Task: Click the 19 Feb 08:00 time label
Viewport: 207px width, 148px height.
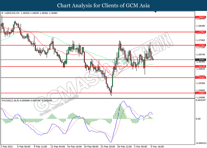Action: pos(91,147)
